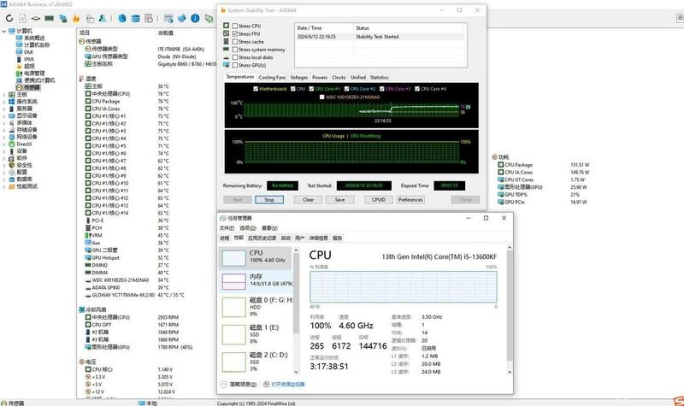Click the collapse arrow icon beside 简略信息
Image resolution: width=684 pixels, height=406 pixels.
224,384
